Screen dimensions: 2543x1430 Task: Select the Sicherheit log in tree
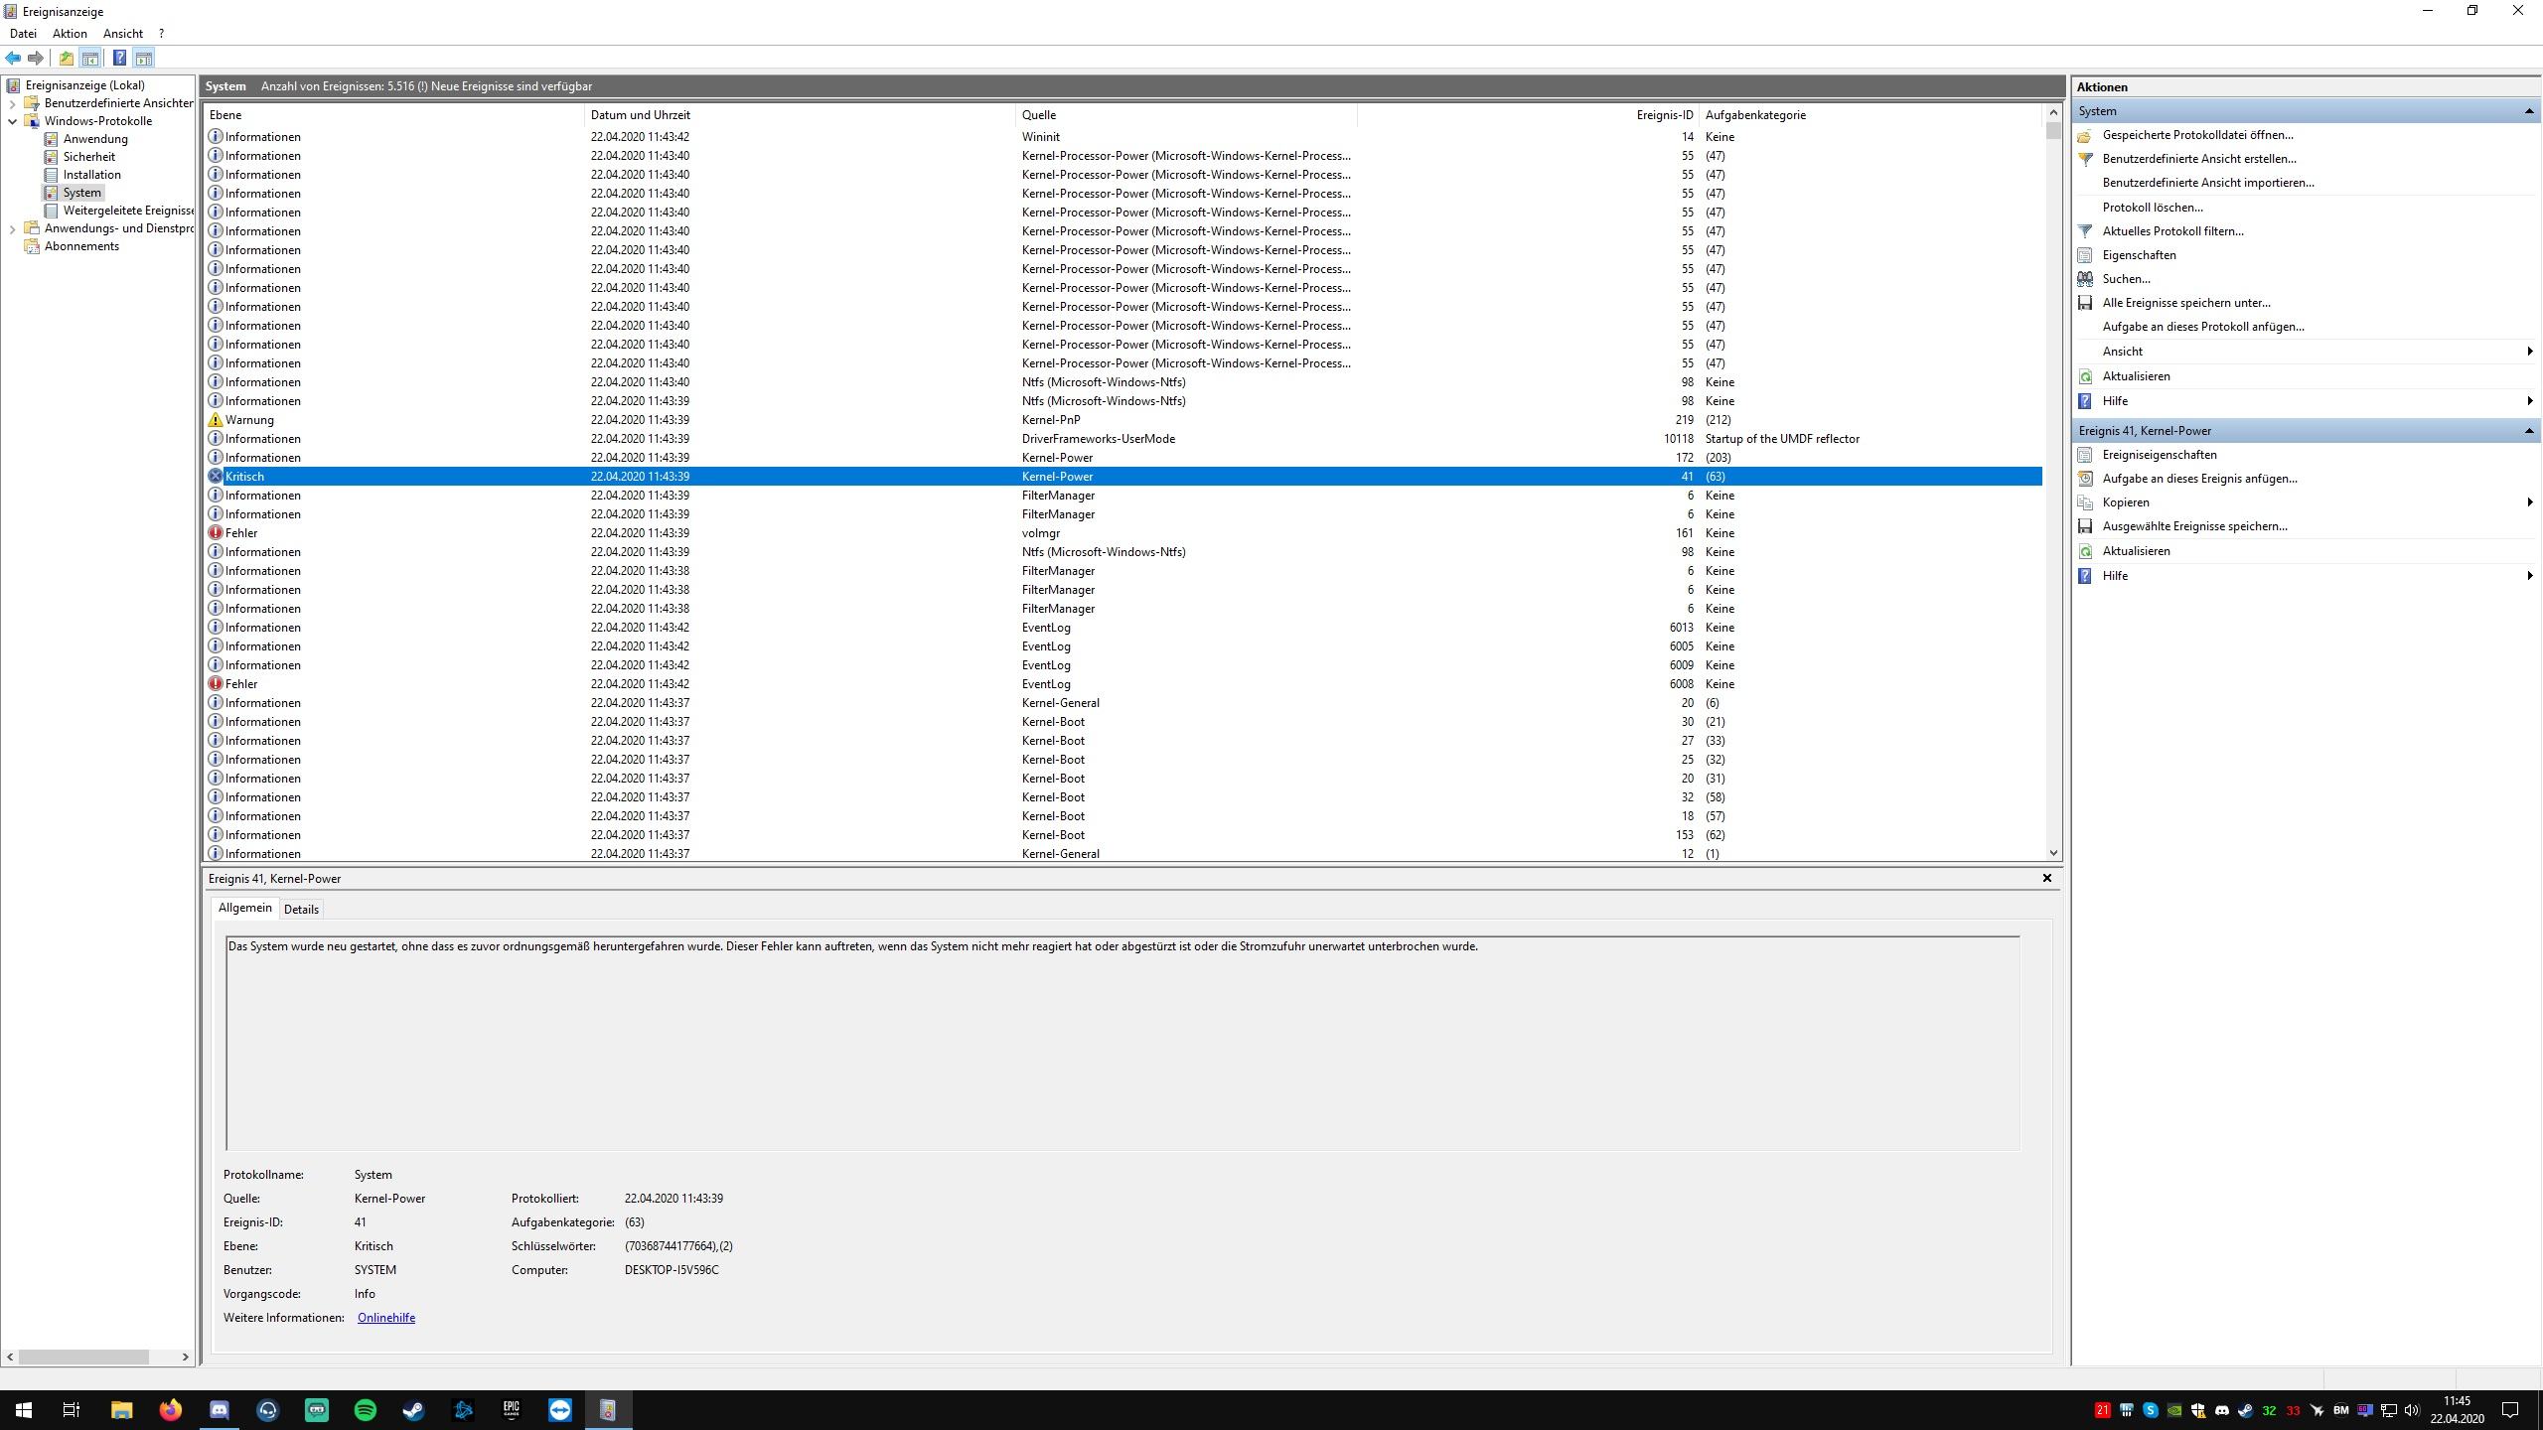click(x=88, y=157)
